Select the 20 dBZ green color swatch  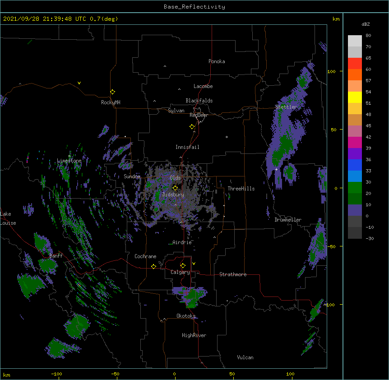[x=355, y=188]
